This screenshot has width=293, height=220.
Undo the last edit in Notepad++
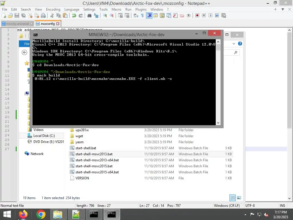tap(74, 15)
